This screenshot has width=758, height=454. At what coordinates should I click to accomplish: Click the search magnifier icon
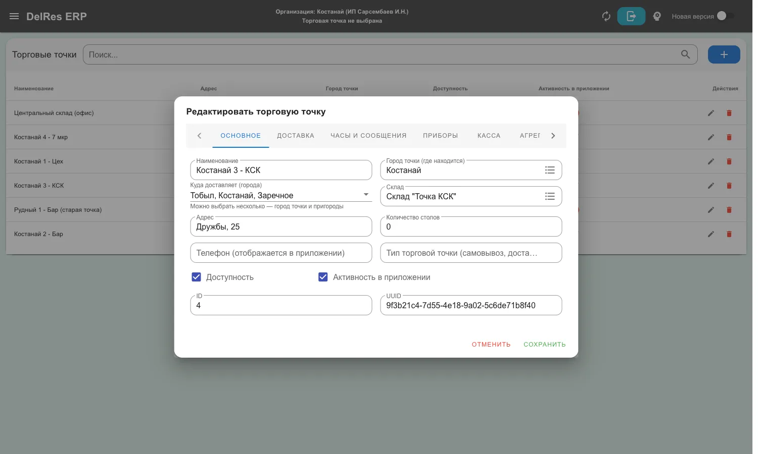(685, 54)
